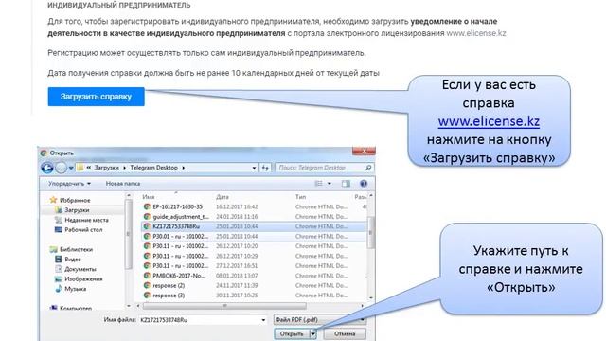The width and height of the screenshot is (606, 341).
Task: Select the Telegram Desktop breadcrumb segment
Action: point(153,168)
